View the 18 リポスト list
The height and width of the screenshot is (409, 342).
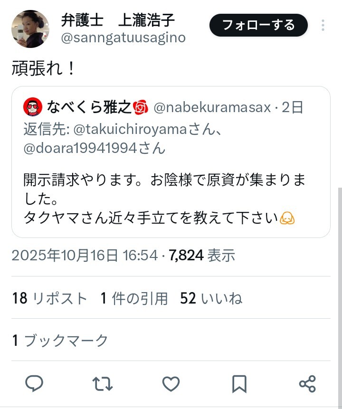click(49, 298)
